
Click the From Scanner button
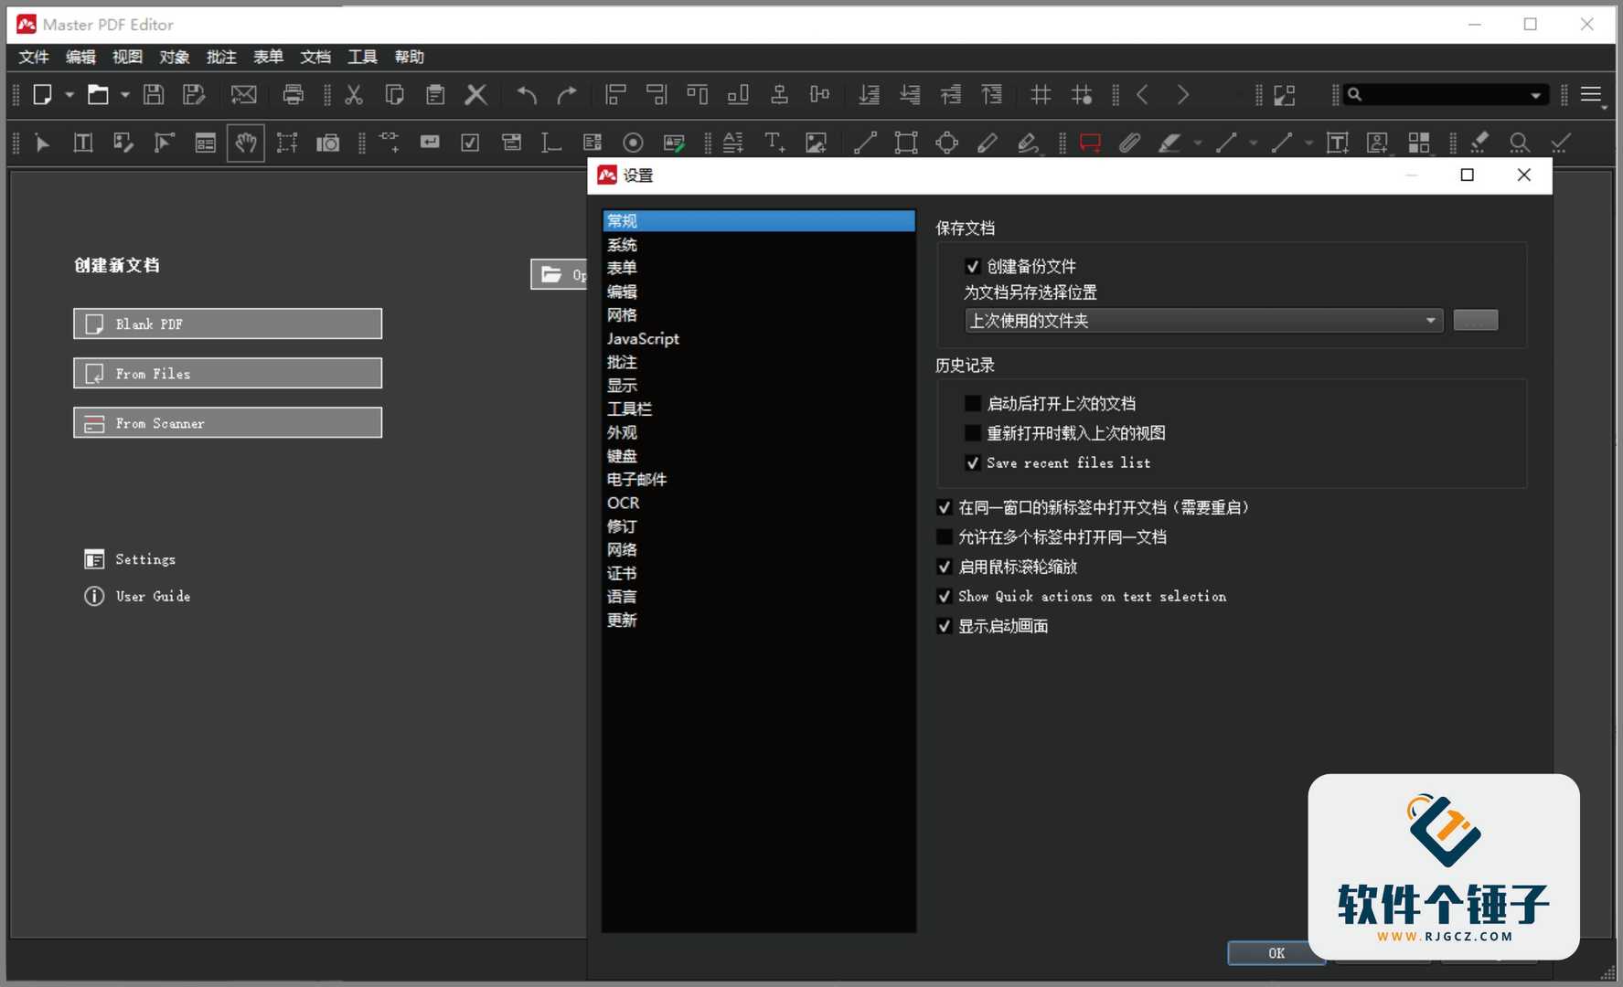coord(228,422)
